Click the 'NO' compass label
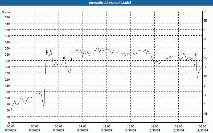The image size is (213, 133). pyautogui.click(x=205, y=58)
